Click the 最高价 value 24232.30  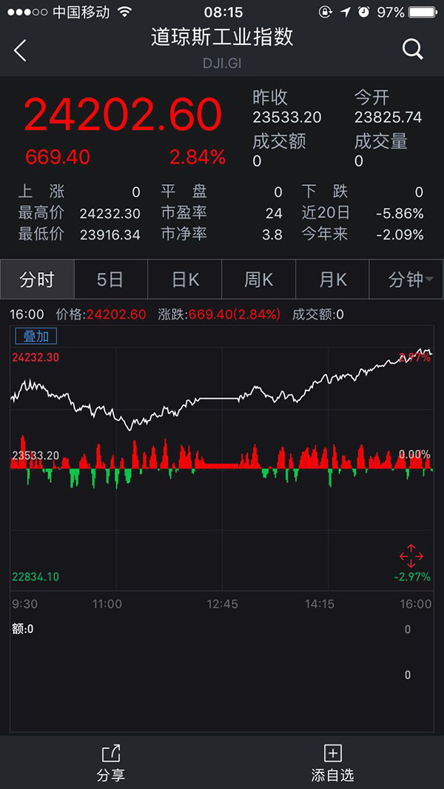click(x=110, y=214)
